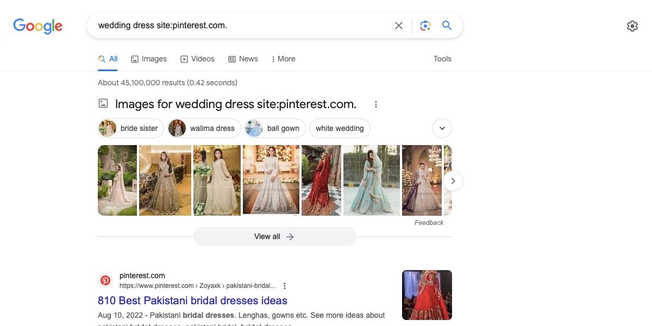
Task: Switch to the Images tab
Action: coord(148,59)
